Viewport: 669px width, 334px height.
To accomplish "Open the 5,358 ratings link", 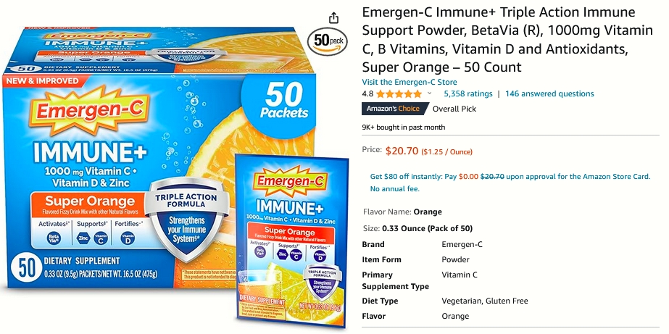I will click(468, 94).
